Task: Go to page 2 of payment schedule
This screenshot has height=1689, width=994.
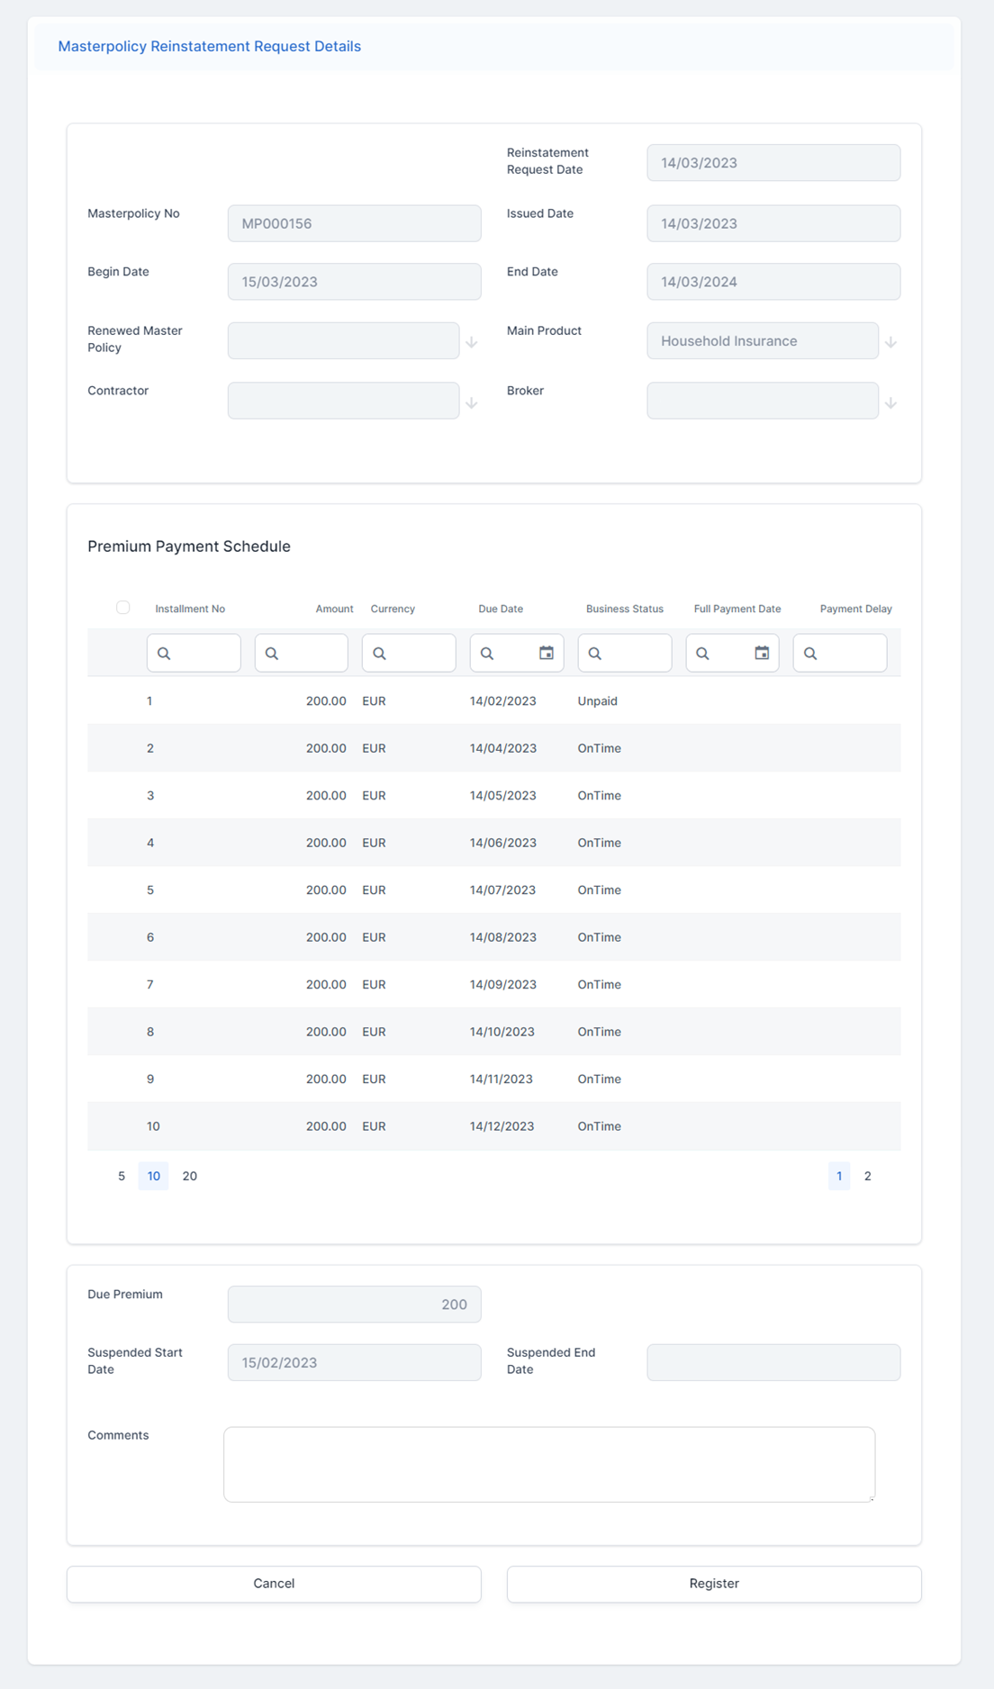Action: tap(867, 1176)
